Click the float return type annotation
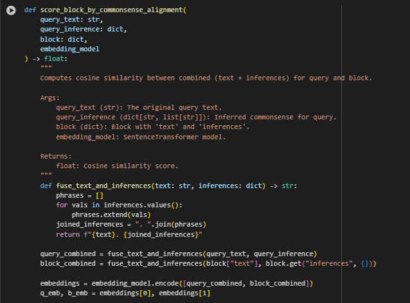Image resolution: width=410 pixels, height=303 pixels. click(54, 59)
